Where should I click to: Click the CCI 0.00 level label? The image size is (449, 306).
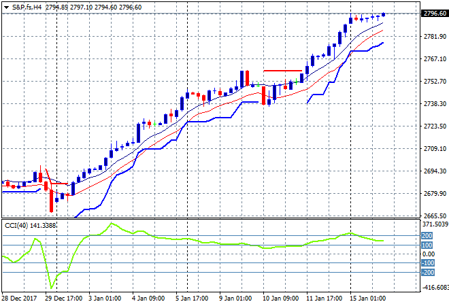pyautogui.click(x=429, y=254)
